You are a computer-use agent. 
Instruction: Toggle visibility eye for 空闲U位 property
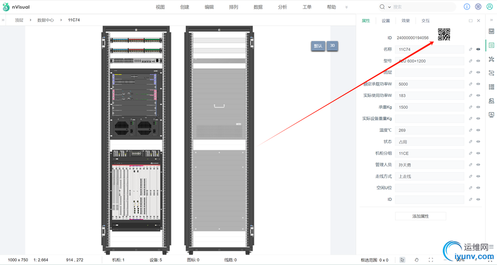point(478,188)
